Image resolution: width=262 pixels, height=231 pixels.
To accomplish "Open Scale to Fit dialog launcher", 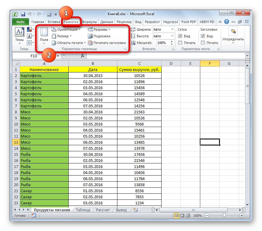I will pyautogui.click(x=173, y=49).
